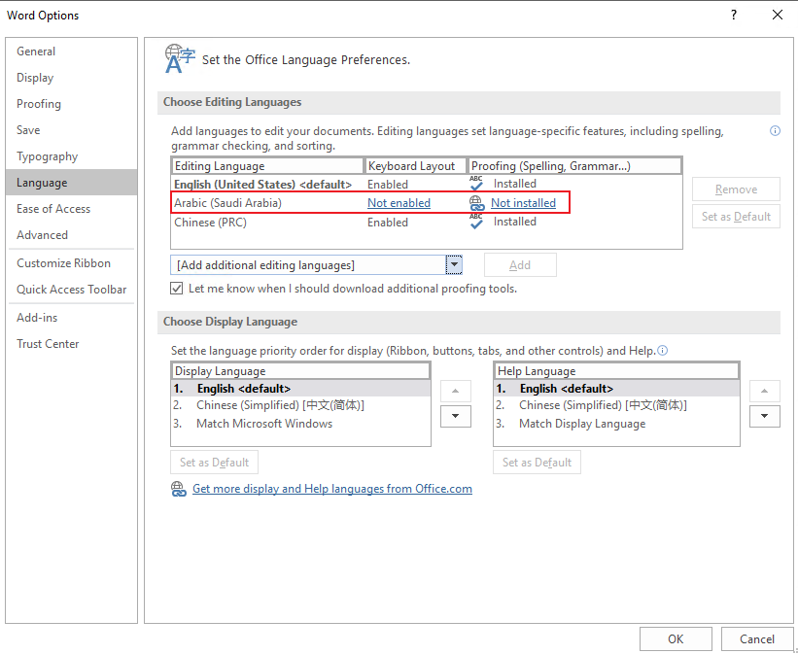Switch to the Proofing category

coord(71,104)
